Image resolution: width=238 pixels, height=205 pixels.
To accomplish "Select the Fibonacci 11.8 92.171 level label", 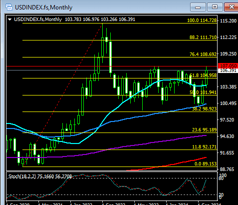I will (x=205, y=147).
